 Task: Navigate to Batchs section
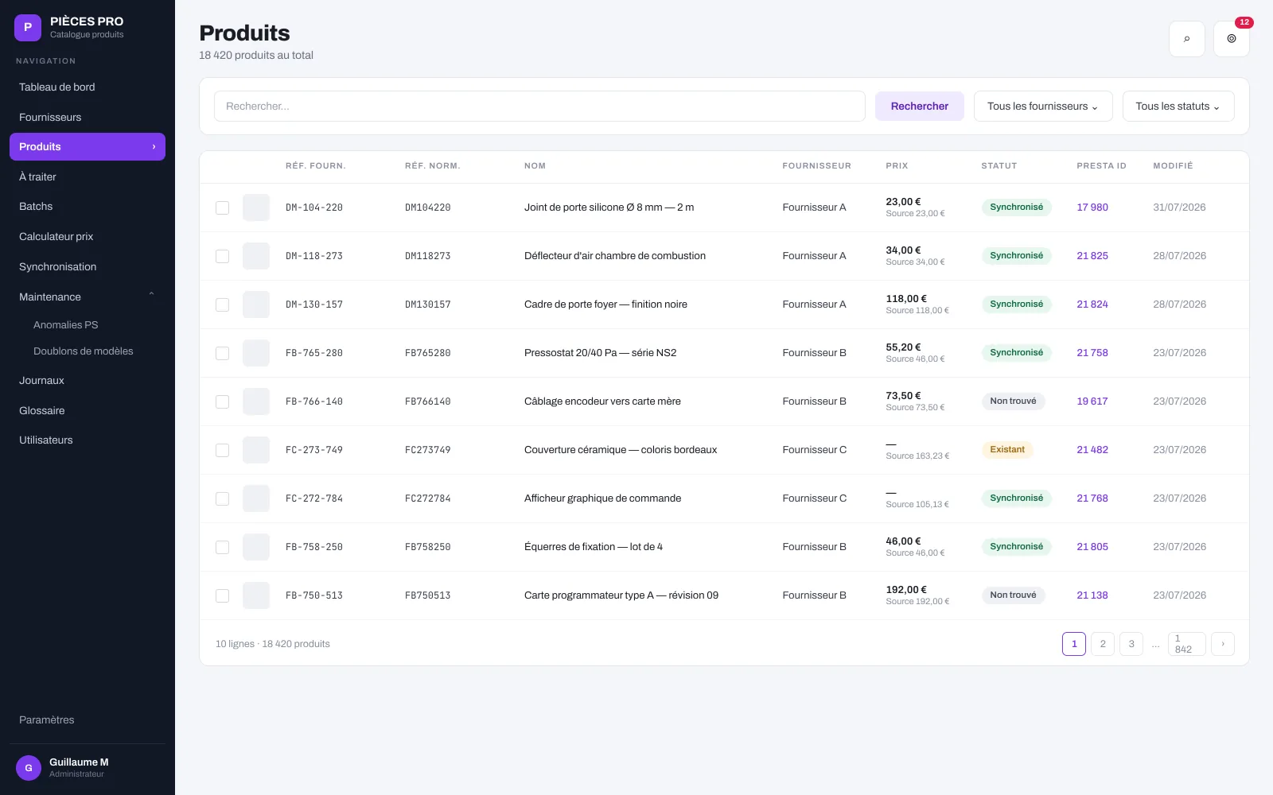(88, 207)
